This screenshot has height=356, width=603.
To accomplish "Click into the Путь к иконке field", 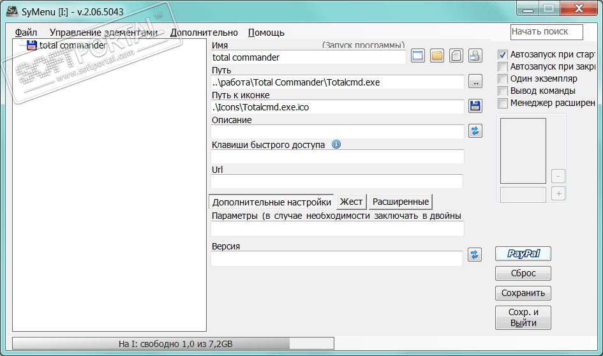I will [x=338, y=107].
